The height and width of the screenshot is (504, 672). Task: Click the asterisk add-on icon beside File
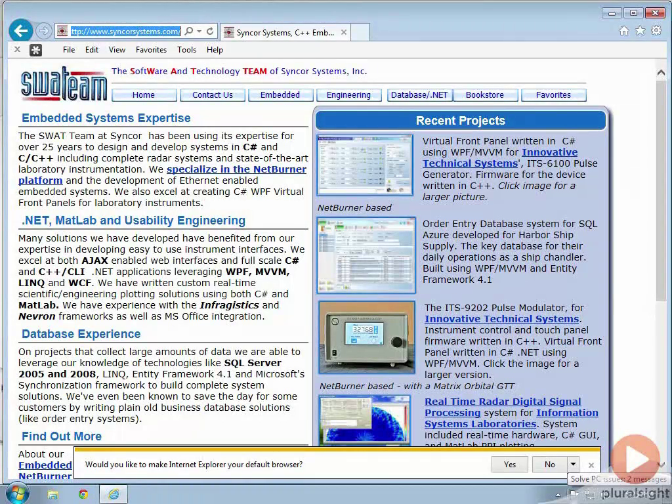[35, 50]
